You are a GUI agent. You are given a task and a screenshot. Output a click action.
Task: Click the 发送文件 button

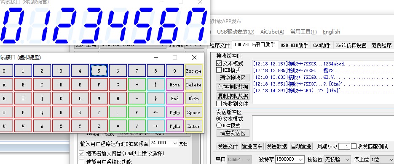click(228, 146)
